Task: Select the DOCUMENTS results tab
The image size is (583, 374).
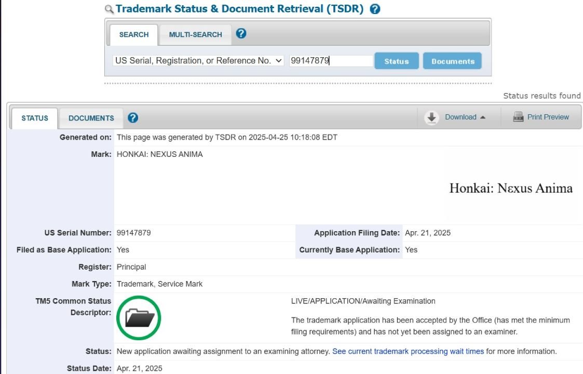Action: [x=91, y=118]
